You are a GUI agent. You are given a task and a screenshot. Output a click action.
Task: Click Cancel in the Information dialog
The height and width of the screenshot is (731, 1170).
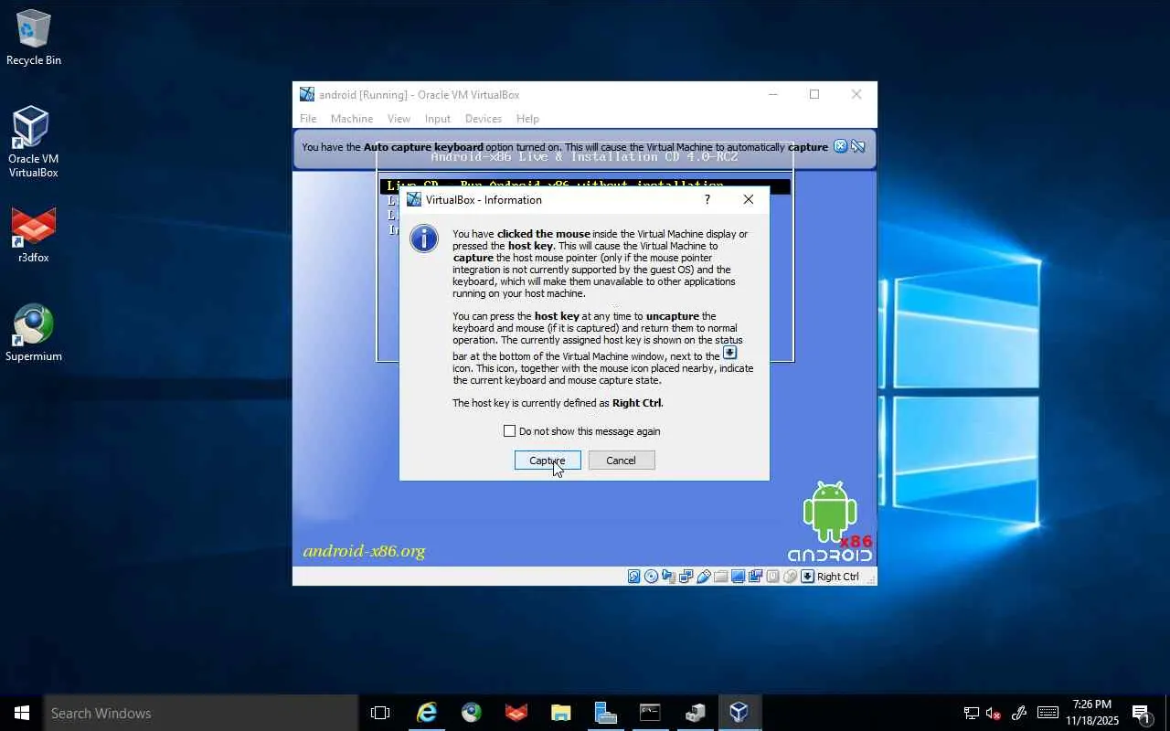tap(622, 461)
